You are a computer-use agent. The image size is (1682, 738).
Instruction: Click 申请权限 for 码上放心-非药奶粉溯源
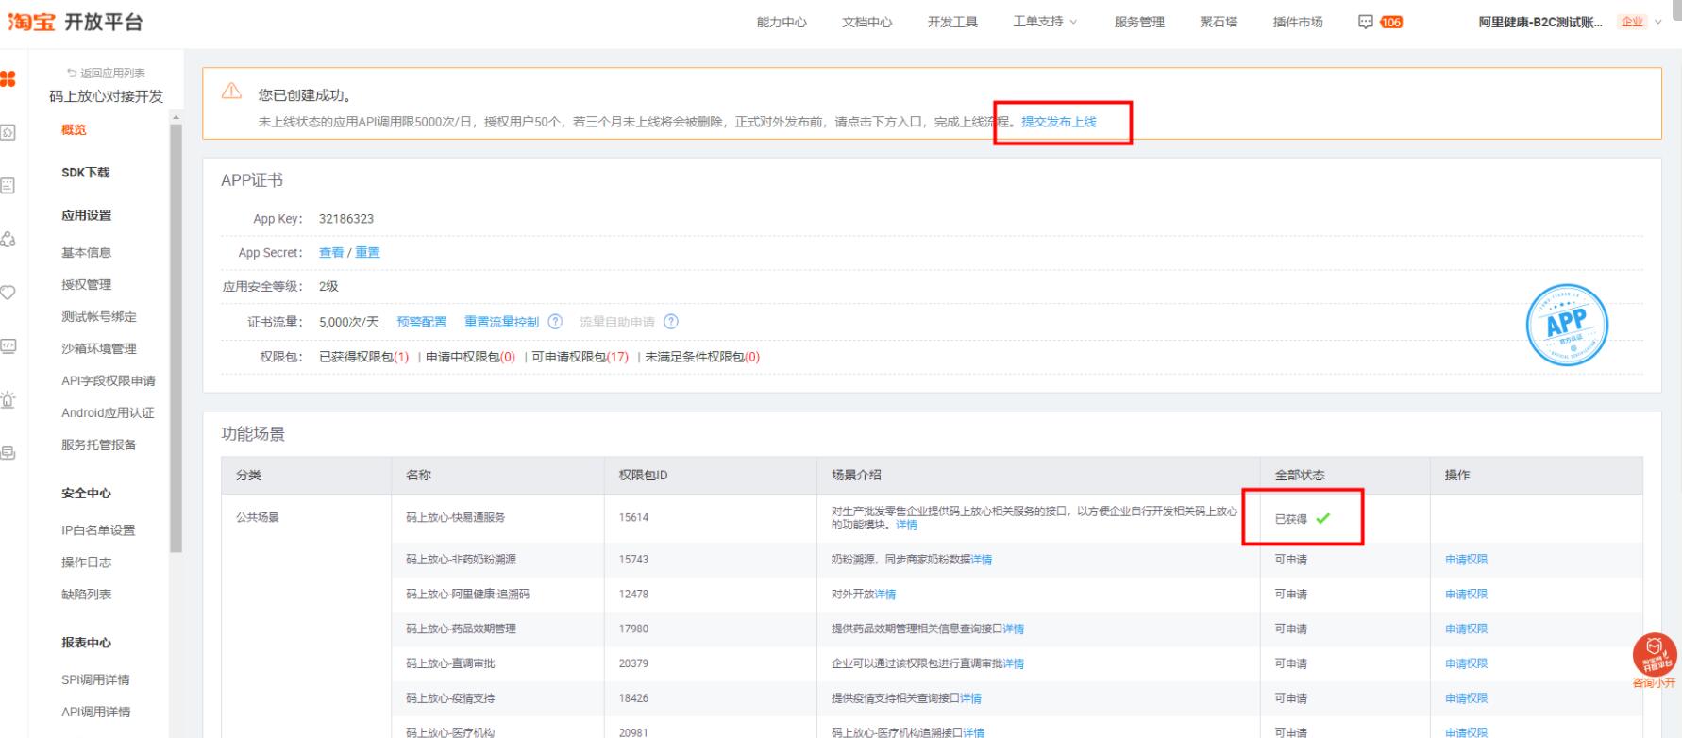[x=1465, y=560]
